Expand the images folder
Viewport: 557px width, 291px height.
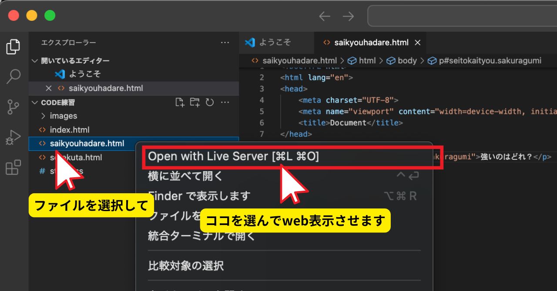(x=64, y=116)
